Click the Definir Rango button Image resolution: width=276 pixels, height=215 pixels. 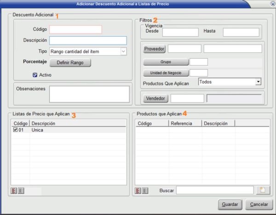coord(70,62)
